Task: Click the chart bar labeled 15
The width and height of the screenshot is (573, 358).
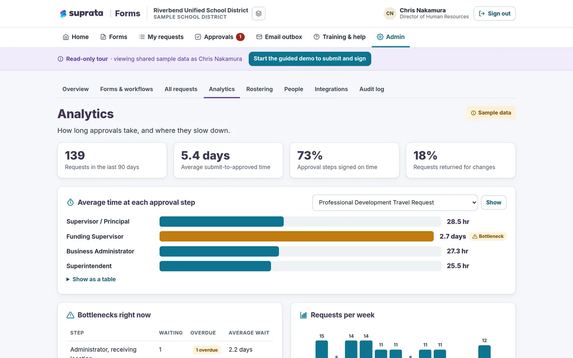Action: 322,349
